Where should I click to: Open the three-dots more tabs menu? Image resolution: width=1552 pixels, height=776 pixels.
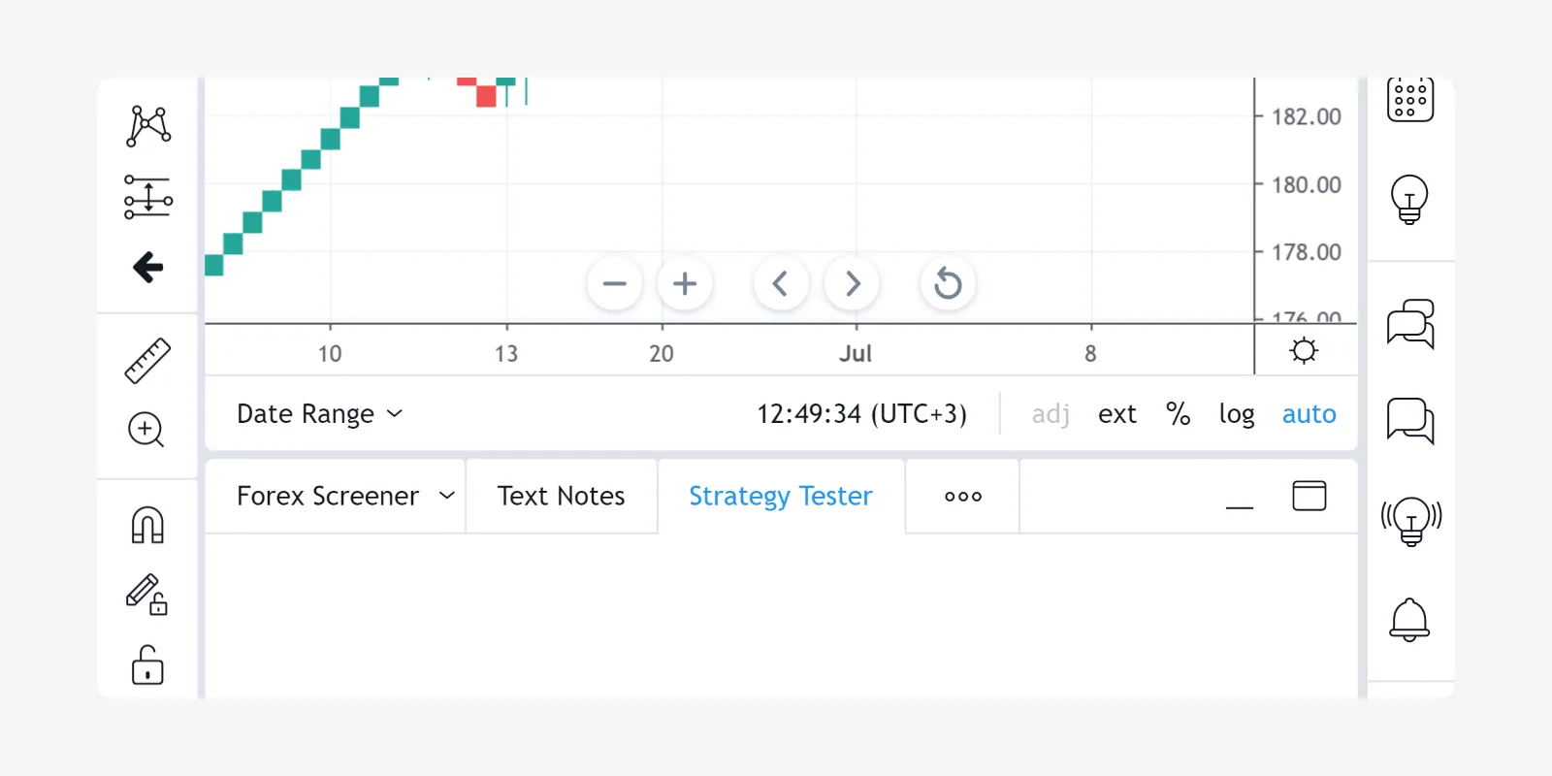(962, 496)
